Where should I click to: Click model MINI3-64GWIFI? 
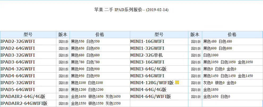coord(147,76)
